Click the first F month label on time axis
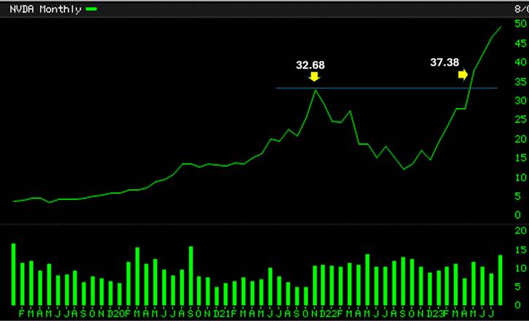Image resolution: width=529 pixels, height=321 pixels. tap(22, 314)
